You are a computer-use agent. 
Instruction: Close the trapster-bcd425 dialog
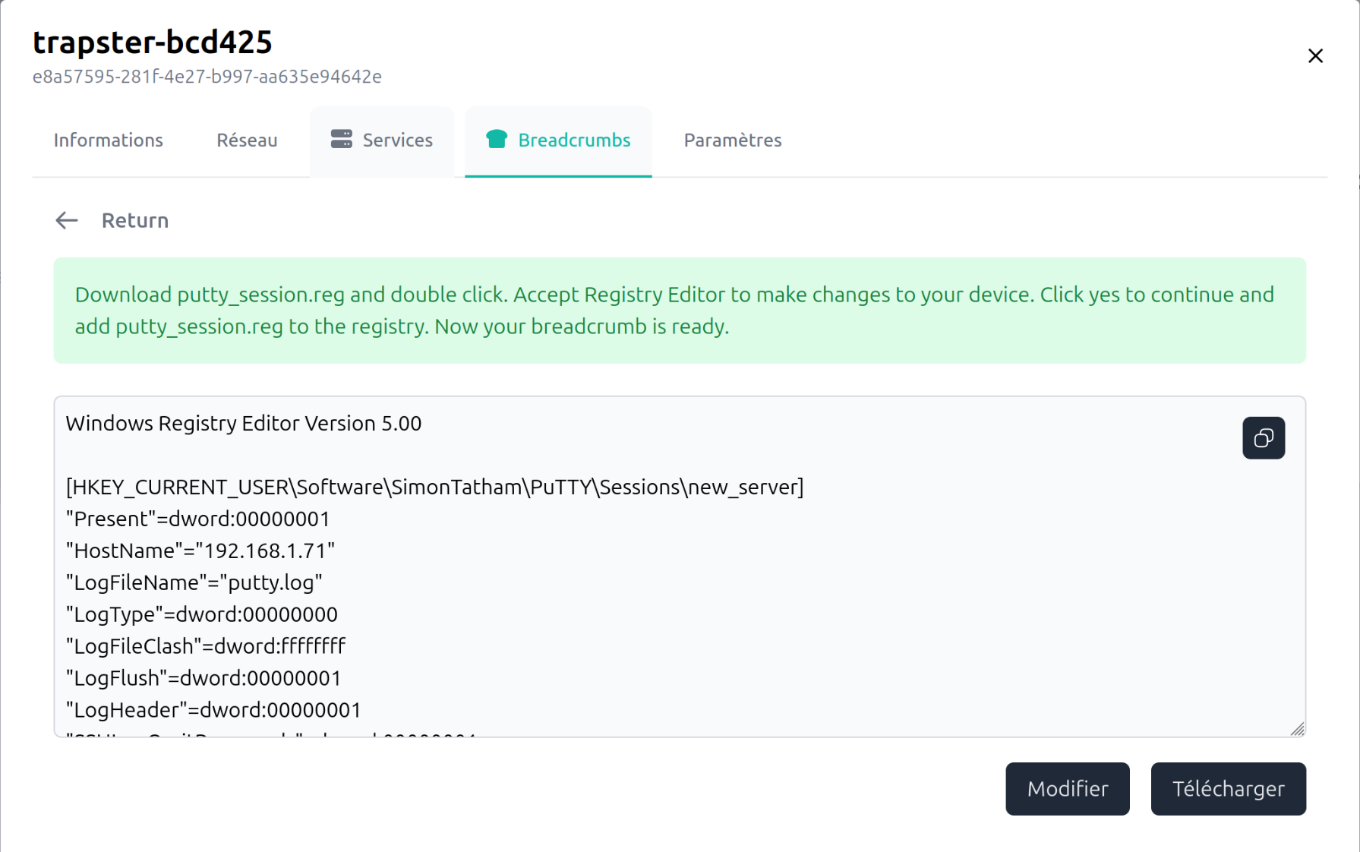[1315, 56]
